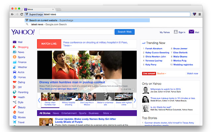
Task: Open Blake Lively baby name story
Action: click(85, 120)
